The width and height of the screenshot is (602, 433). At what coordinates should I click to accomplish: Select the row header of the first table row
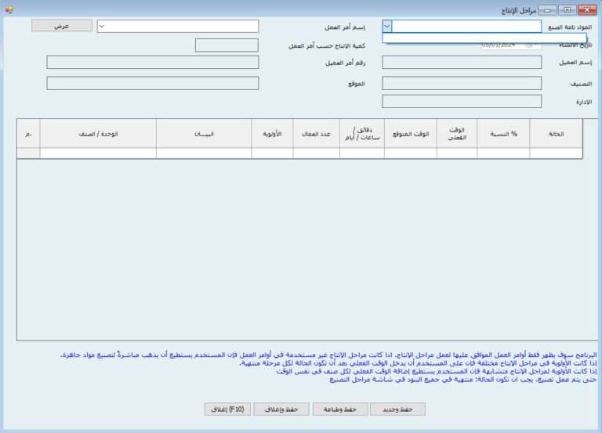(x=28, y=153)
